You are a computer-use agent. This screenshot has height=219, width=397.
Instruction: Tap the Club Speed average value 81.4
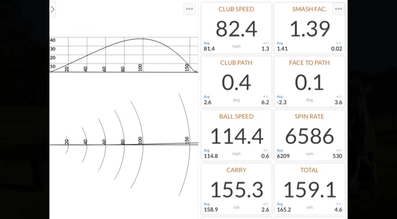[x=209, y=49]
